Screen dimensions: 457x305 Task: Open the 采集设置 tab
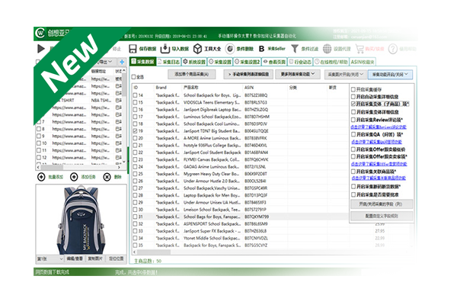click(220, 62)
